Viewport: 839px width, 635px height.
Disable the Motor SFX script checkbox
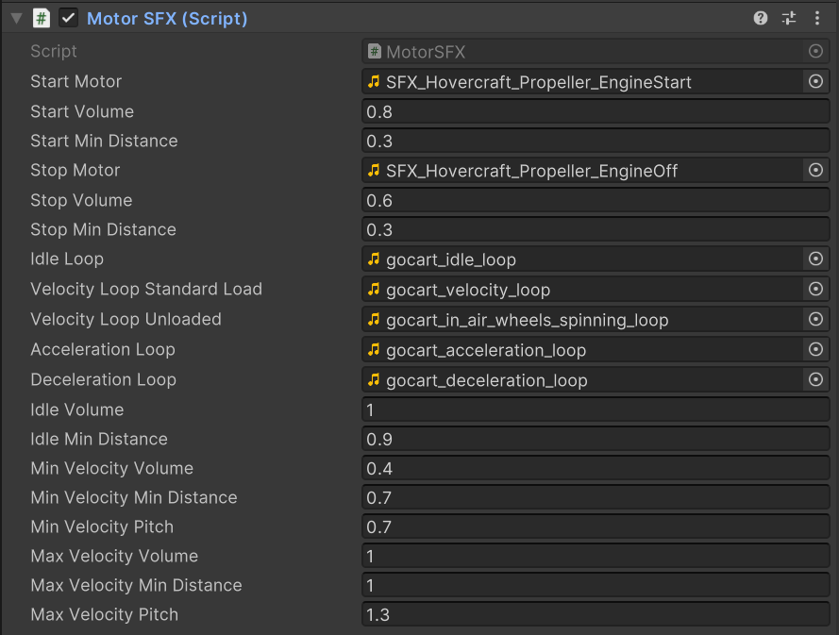68,18
